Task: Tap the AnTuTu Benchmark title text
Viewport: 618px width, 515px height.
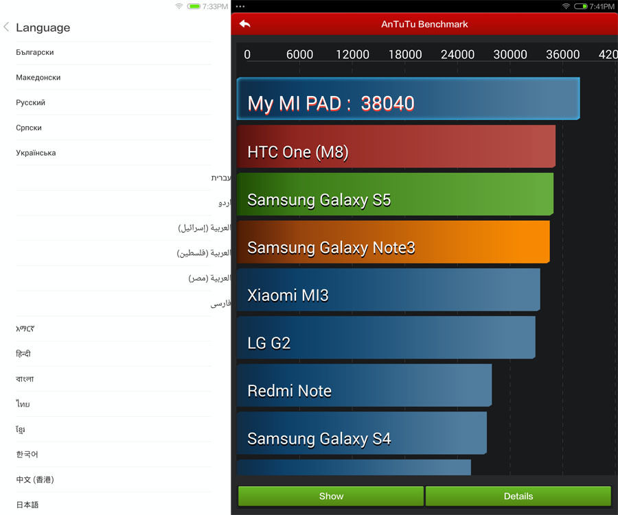Action: pyautogui.click(x=424, y=24)
